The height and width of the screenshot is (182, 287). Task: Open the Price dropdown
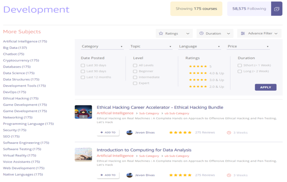click(248, 46)
